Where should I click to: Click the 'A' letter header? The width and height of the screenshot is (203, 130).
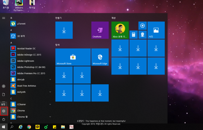tap(11, 43)
